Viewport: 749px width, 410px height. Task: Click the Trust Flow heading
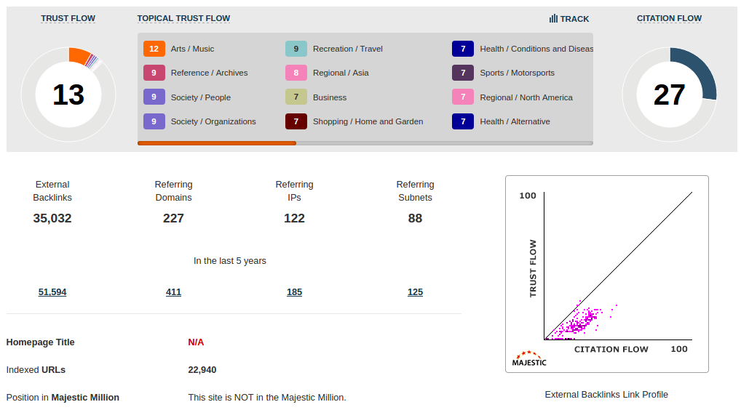[x=68, y=19]
